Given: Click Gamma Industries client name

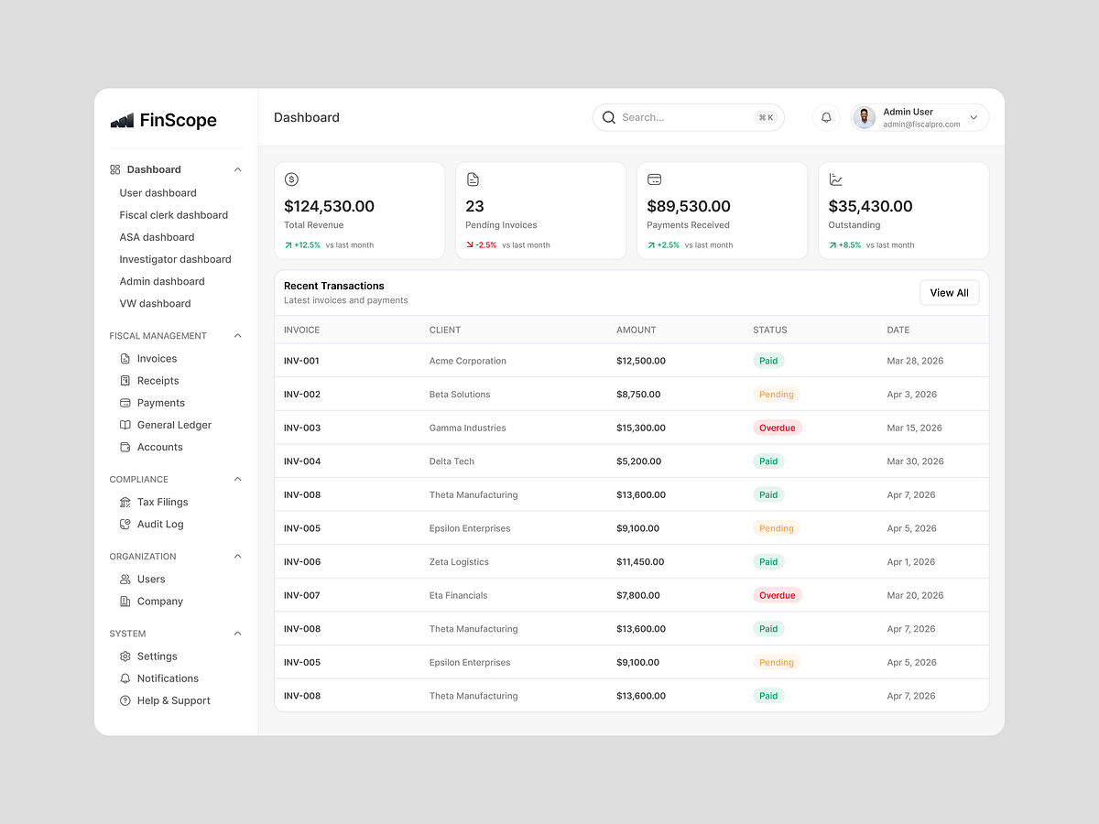Looking at the screenshot, I should [x=467, y=428].
